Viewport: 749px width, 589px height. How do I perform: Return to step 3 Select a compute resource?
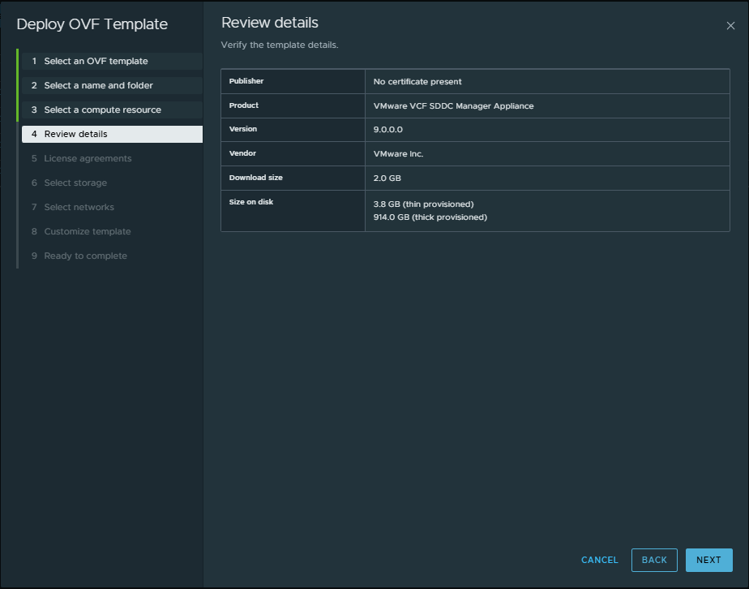[x=102, y=110]
